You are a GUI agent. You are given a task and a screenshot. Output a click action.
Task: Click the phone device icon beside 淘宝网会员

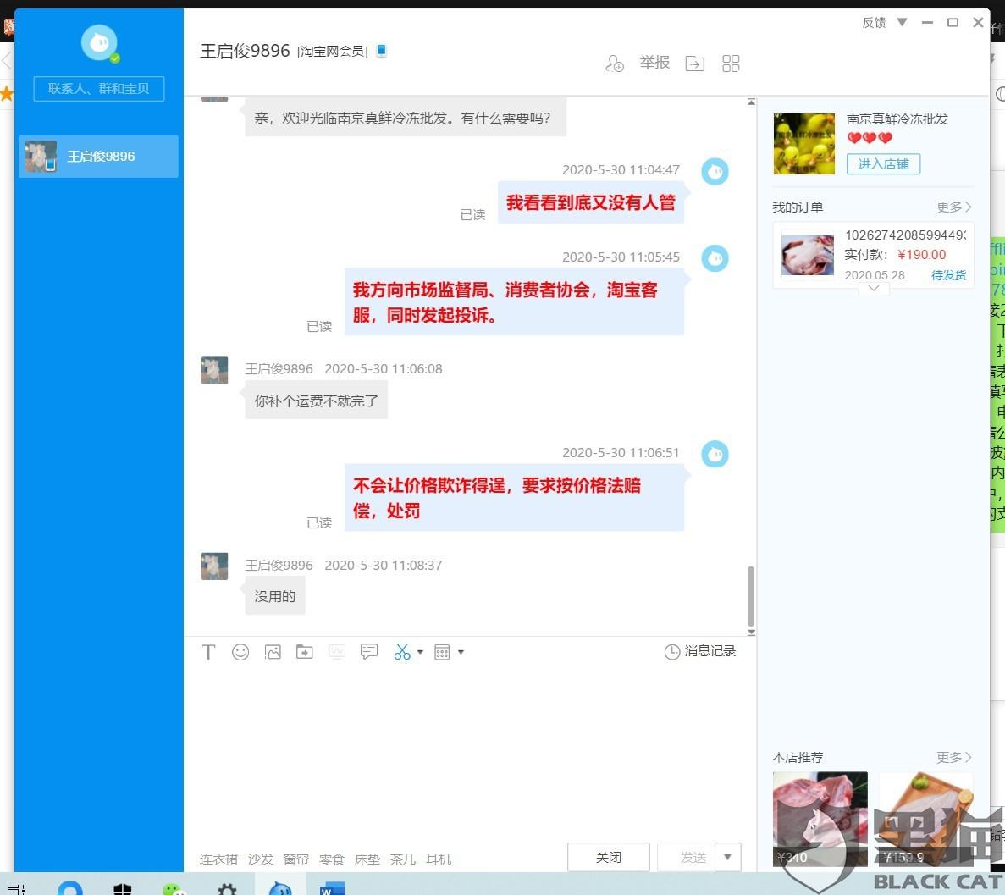pos(381,51)
